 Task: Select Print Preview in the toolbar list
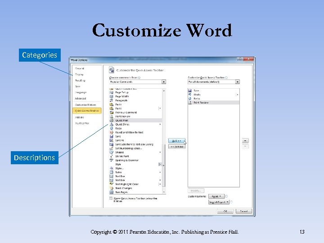click(214, 103)
